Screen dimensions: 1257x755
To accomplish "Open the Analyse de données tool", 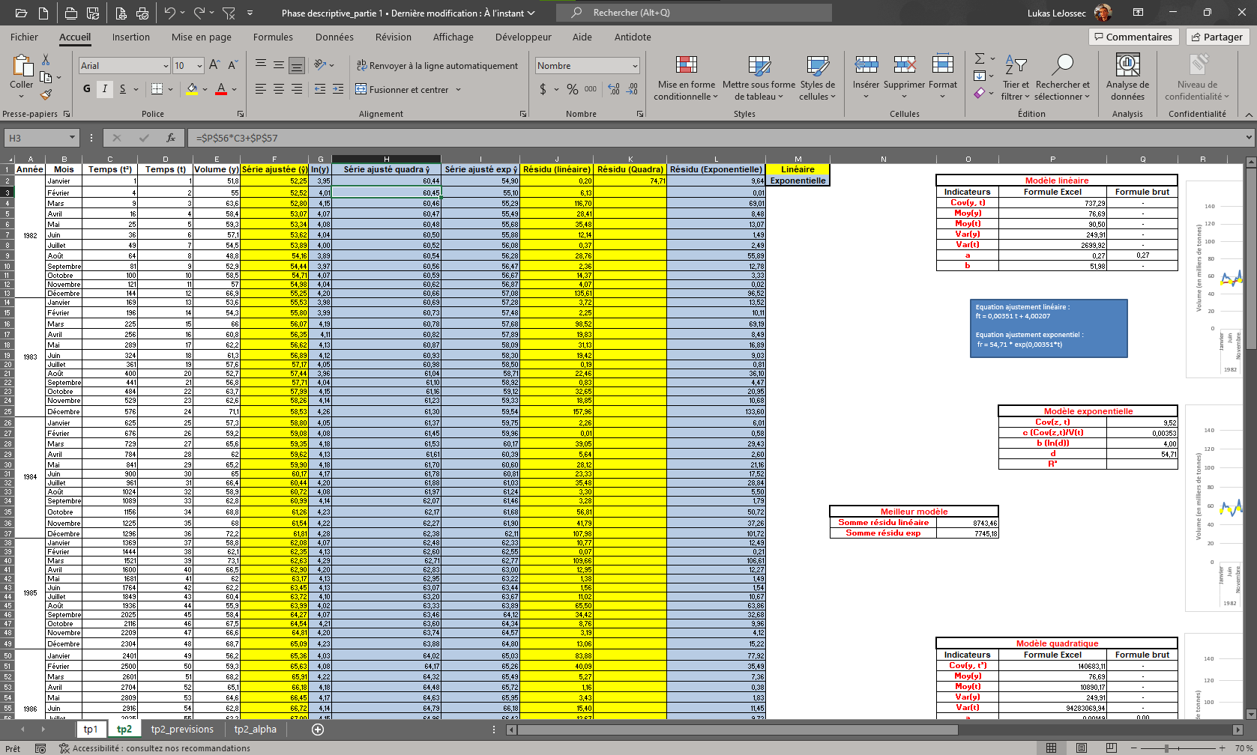I will 1127,76.
